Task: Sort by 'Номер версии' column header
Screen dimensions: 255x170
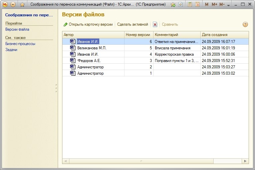Action: 139,35
